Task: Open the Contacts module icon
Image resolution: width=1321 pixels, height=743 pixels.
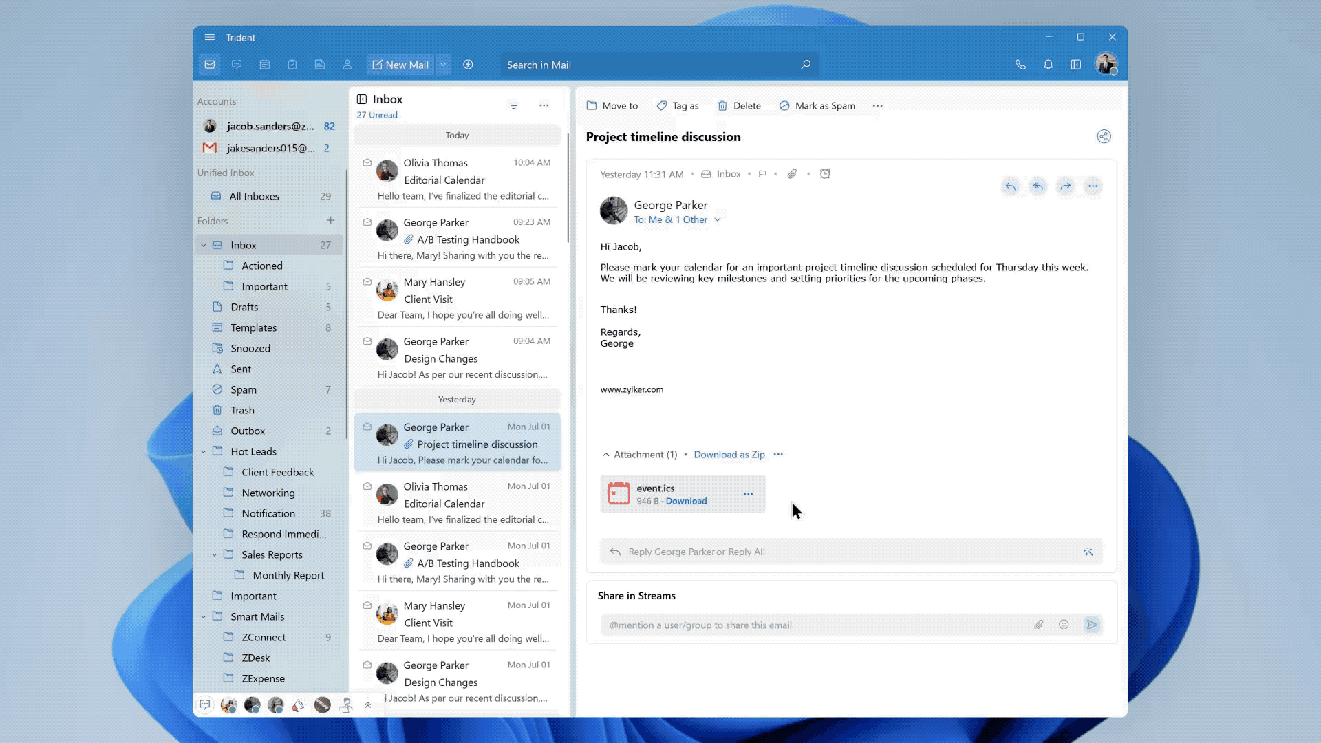Action: [x=347, y=65]
